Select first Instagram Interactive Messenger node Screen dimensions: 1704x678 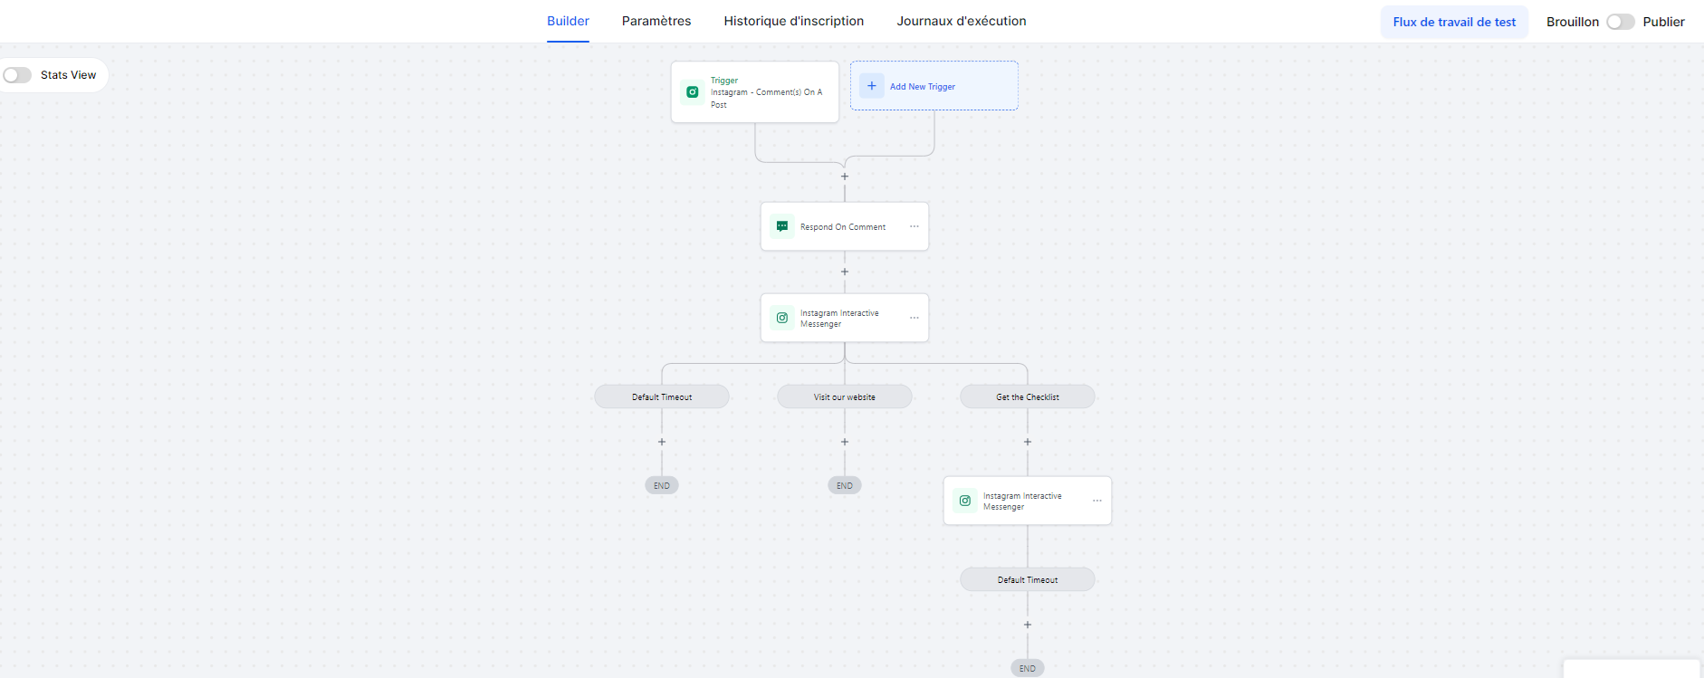[845, 318]
